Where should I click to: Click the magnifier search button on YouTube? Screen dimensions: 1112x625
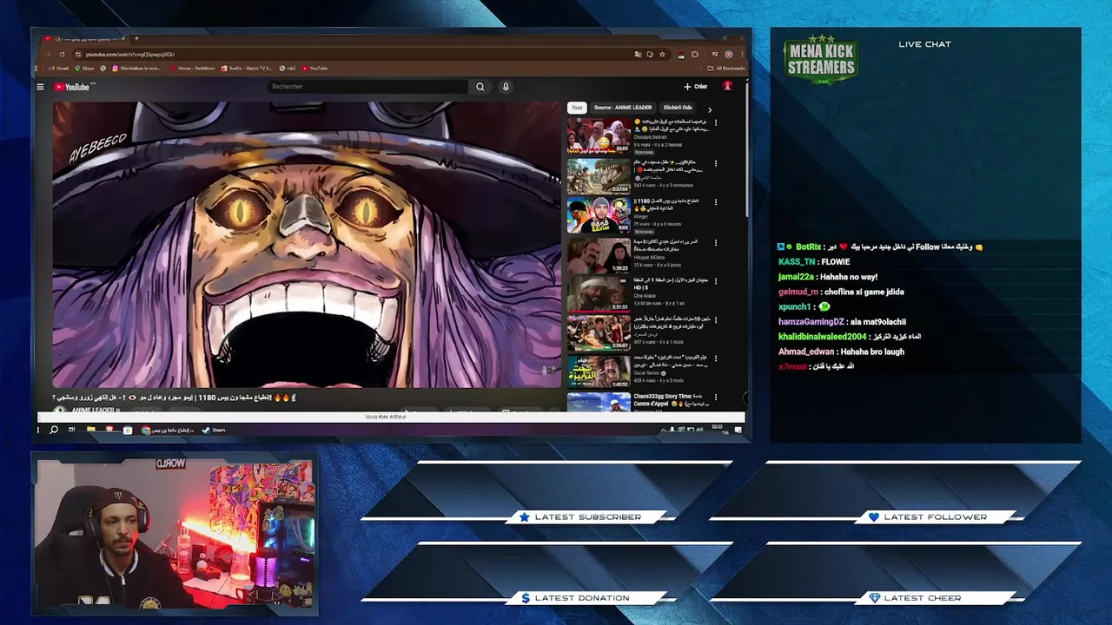tap(480, 87)
